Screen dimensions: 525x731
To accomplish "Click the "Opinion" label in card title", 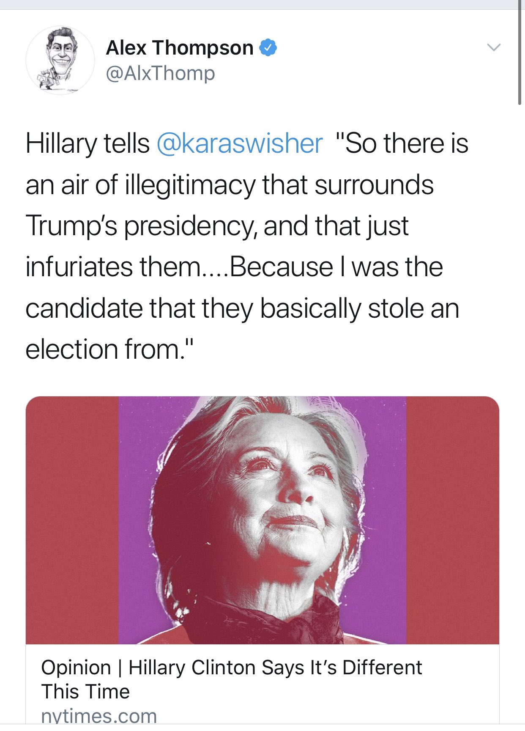I will pos(76,668).
